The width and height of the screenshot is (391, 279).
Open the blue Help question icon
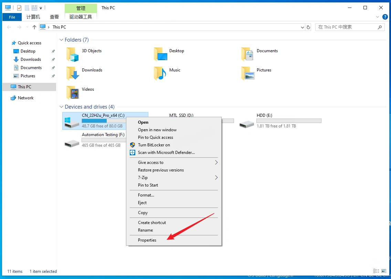pos(385,17)
